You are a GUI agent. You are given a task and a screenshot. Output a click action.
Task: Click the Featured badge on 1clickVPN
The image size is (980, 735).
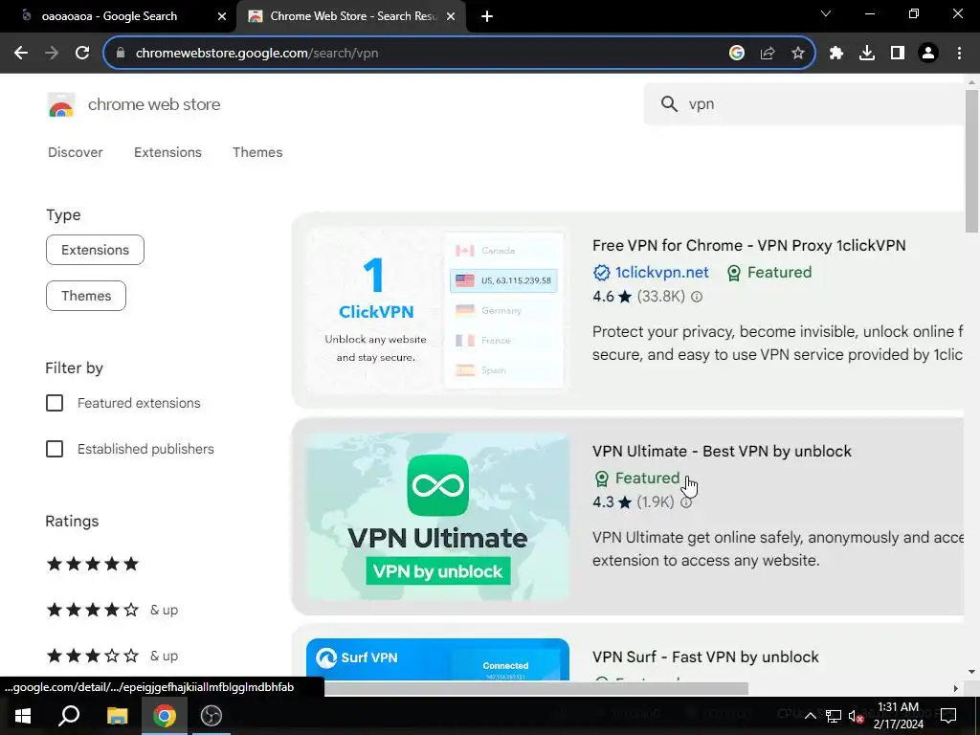point(769,273)
